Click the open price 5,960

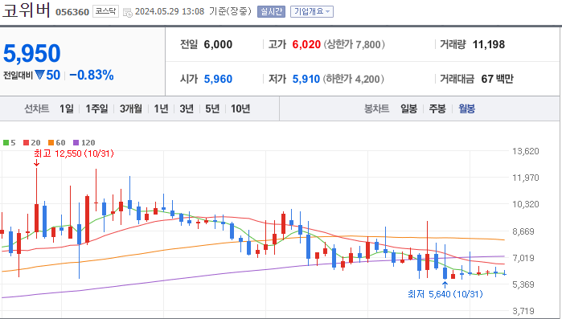[218, 79]
